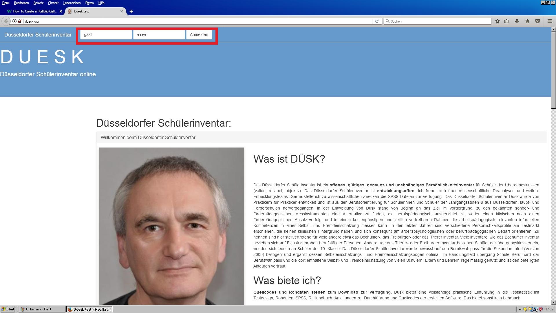Image resolution: width=556 pixels, height=313 pixels.
Task: Click the Pocket icon in toolbar
Action: pyautogui.click(x=538, y=21)
